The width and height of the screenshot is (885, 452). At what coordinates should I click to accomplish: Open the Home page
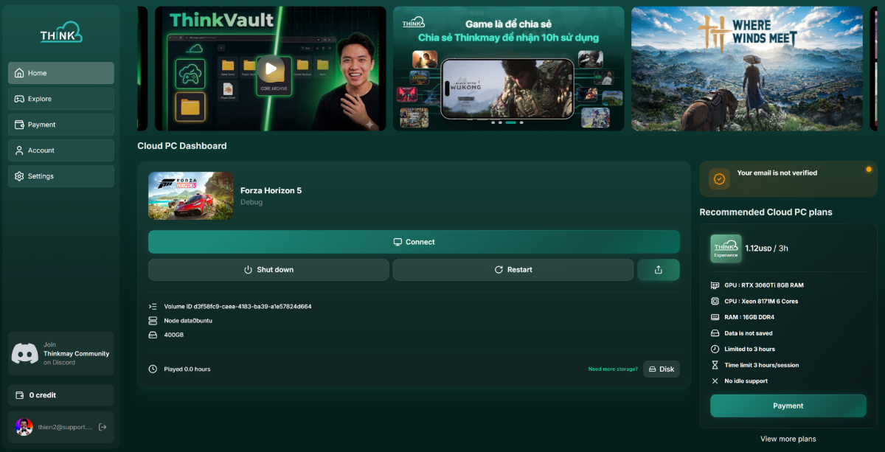click(61, 73)
